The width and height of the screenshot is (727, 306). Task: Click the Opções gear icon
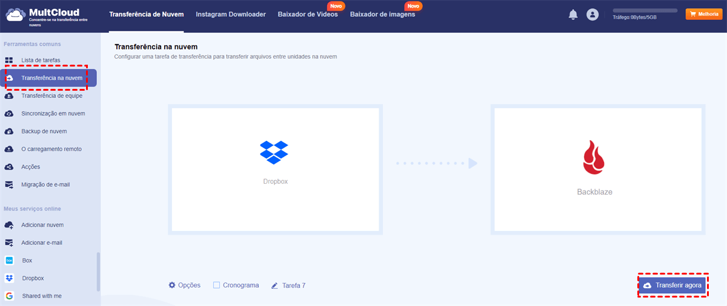point(172,285)
